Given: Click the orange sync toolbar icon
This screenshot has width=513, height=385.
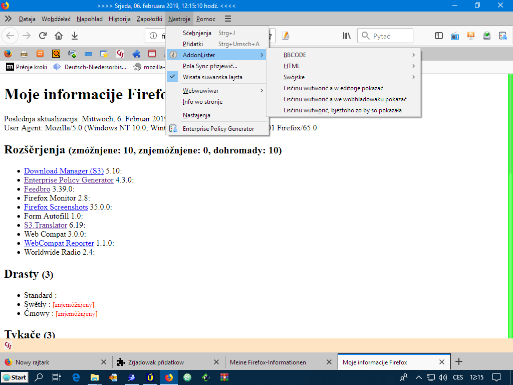Looking at the screenshot, I should pos(40,53).
